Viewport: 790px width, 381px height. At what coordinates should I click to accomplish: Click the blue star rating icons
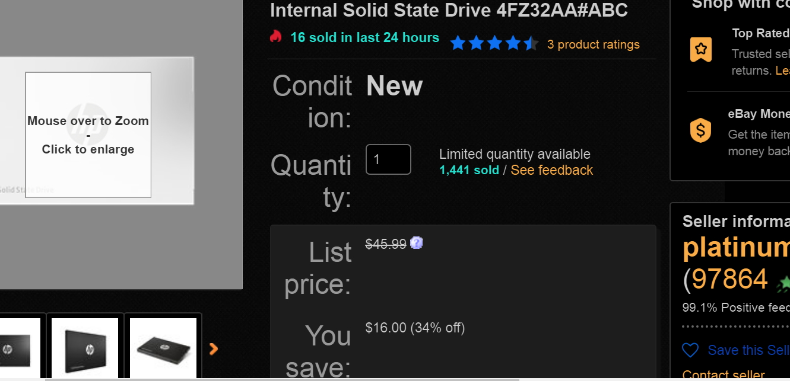coord(494,43)
